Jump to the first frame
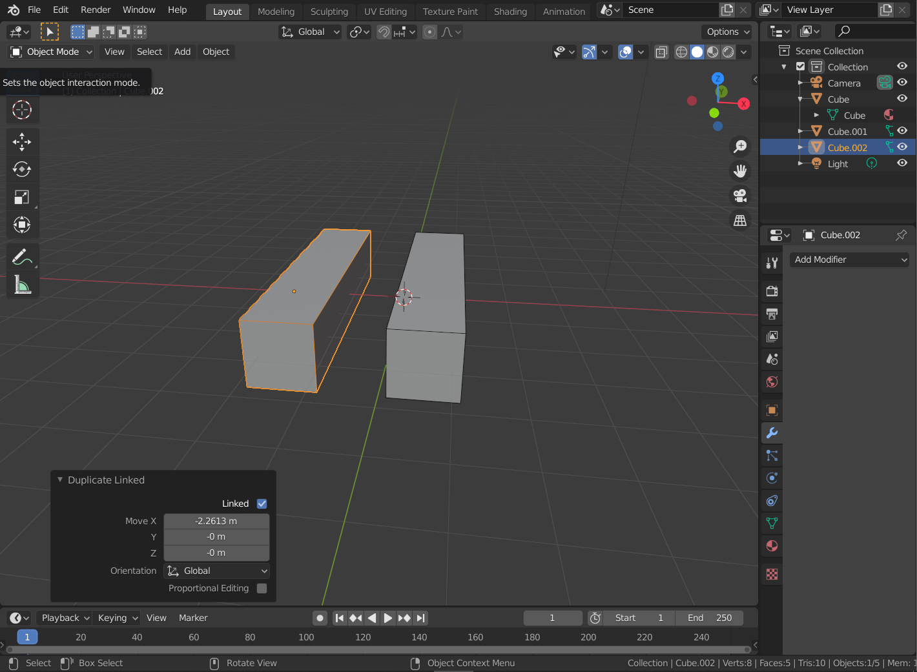The width and height of the screenshot is (917, 672). coord(340,618)
